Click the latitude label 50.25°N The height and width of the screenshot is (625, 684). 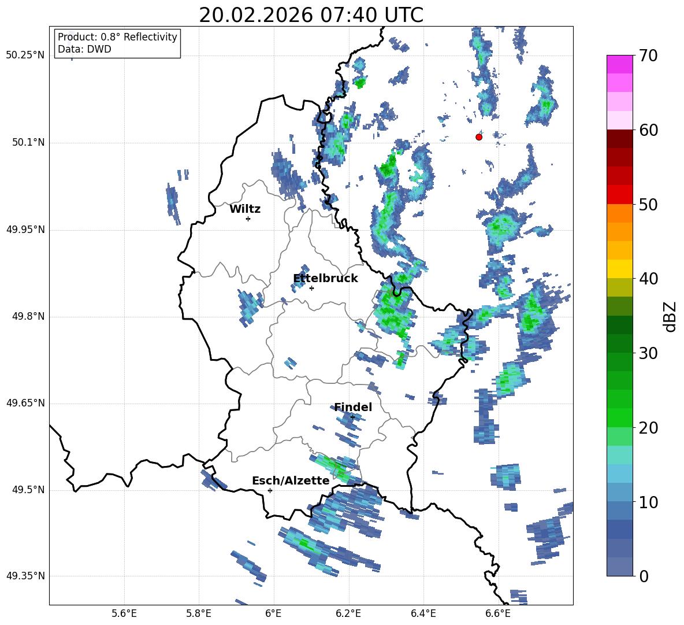pos(25,56)
